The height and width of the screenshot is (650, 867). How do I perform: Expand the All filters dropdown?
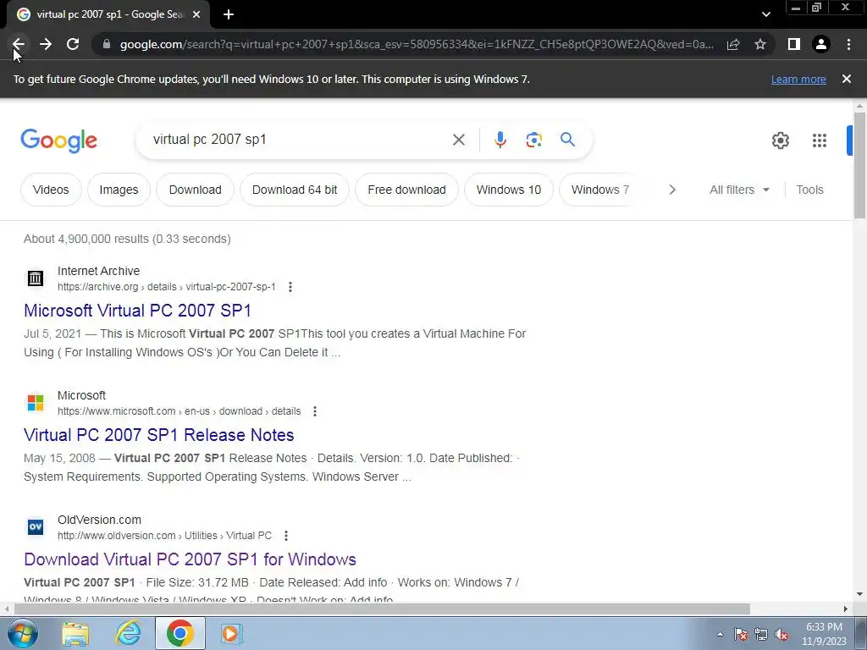tap(739, 190)
